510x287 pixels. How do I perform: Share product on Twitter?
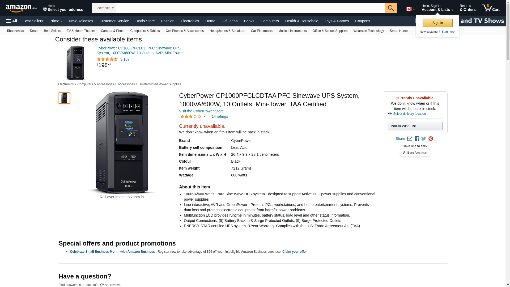coord(424,139)
